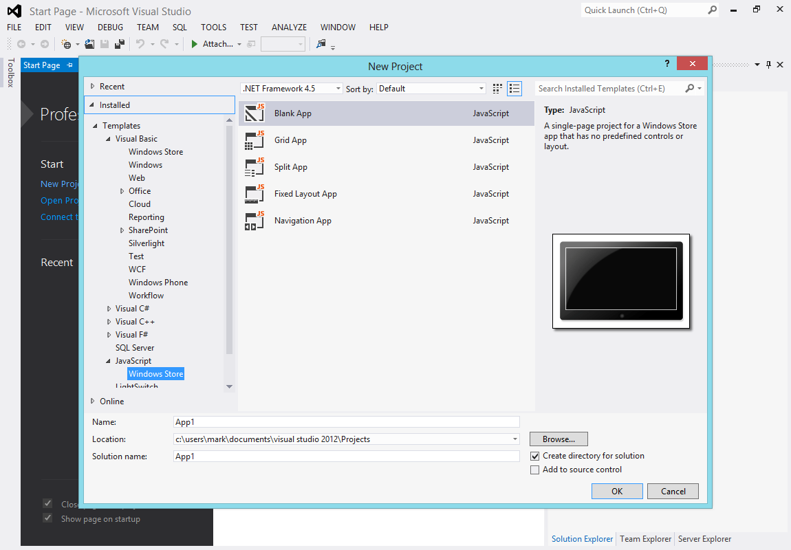The height and width of the screenshot is (550, 791).
Task: Click OK to create the project
Action: pos(617,491)
